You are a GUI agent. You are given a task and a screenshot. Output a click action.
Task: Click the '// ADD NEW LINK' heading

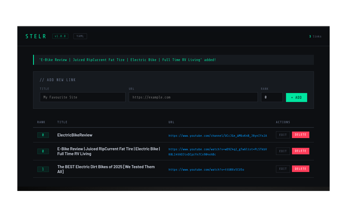[58, 80]
